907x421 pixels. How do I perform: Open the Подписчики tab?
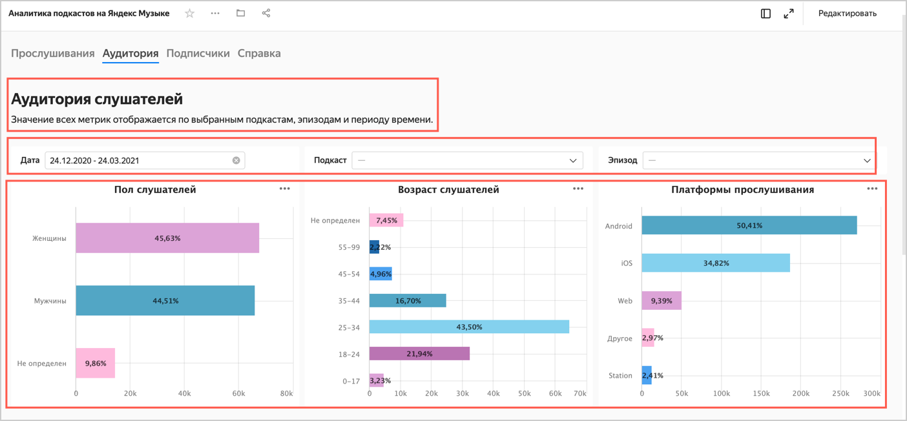(x=198, y=54)
